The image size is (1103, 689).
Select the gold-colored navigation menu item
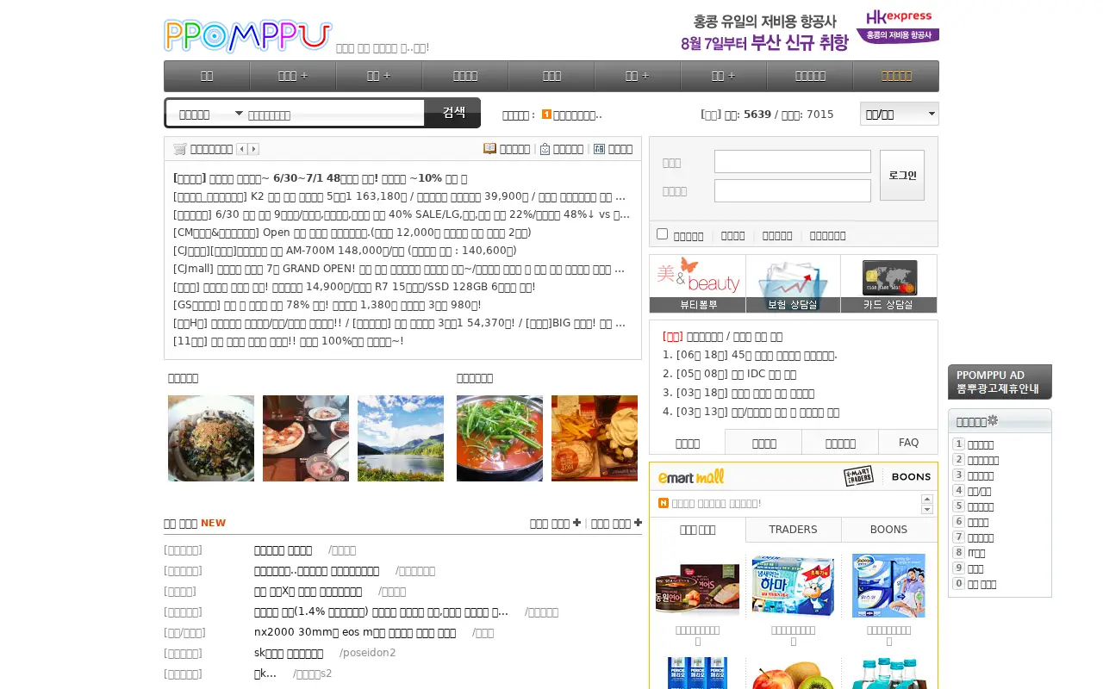click(896, 76)
